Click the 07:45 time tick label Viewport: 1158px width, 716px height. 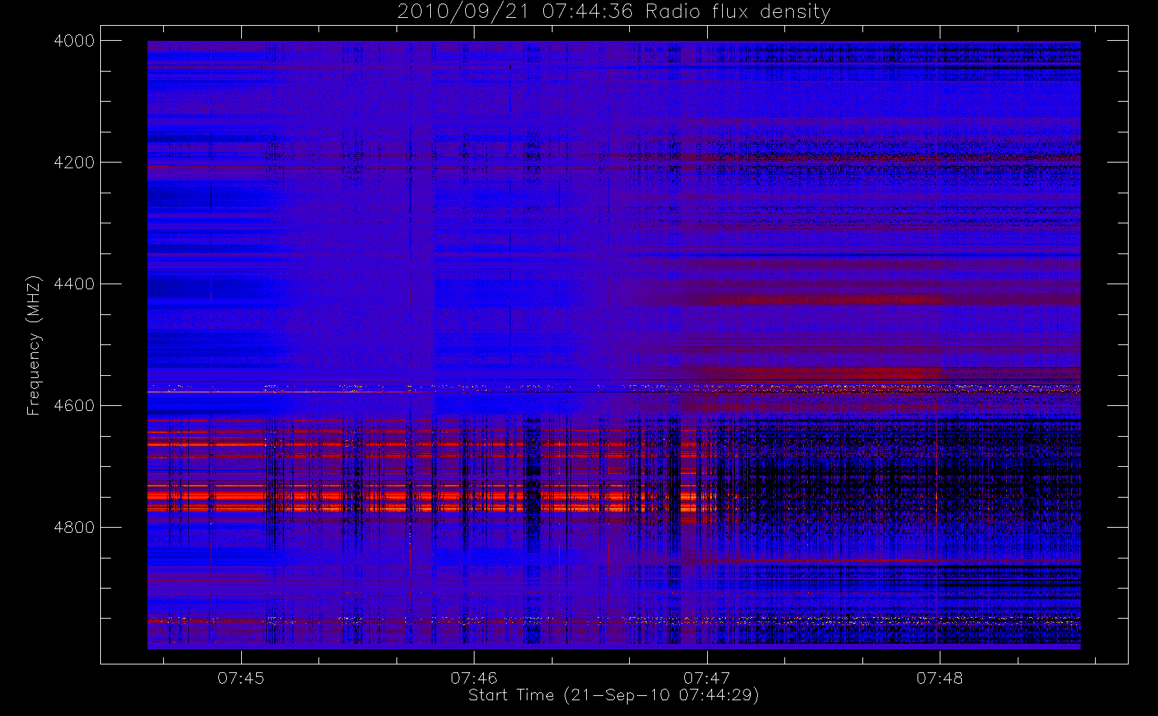241,678
